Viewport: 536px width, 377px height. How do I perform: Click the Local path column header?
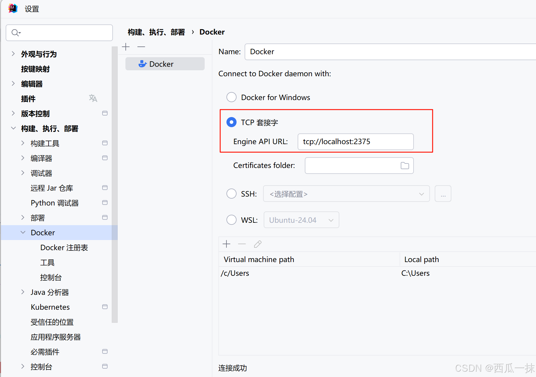tap(468, 259)
